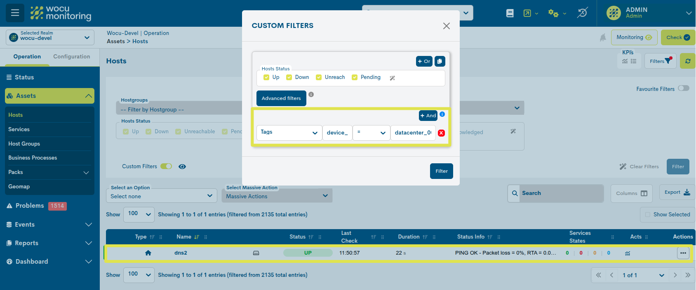Click the datacenter value input field
This screenshot has height=290, width=696.
(413, 132)
